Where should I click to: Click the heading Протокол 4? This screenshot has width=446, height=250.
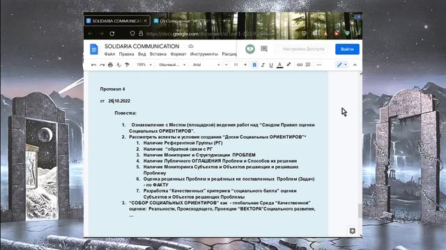click(112, 89)
